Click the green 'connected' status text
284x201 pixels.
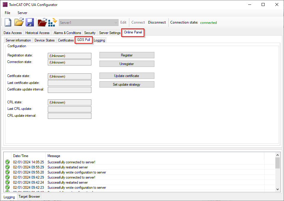(x=208, y=23)
